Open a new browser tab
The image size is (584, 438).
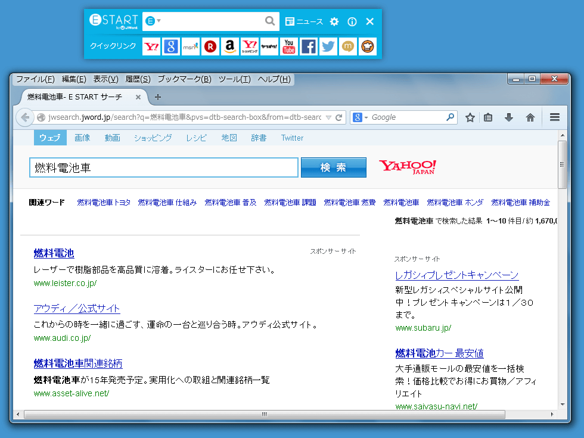(158, 97)
